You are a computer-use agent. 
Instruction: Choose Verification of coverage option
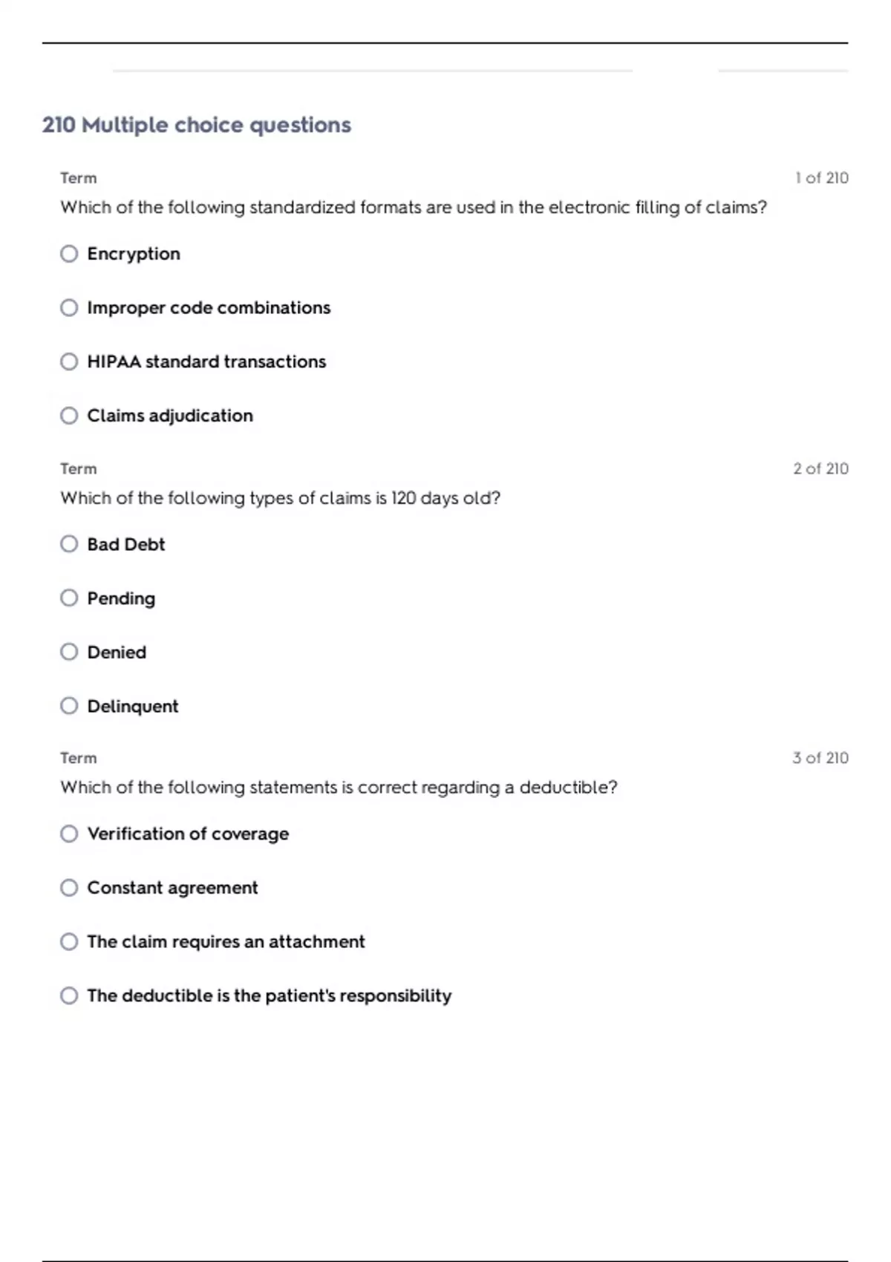tap(69, 834)
